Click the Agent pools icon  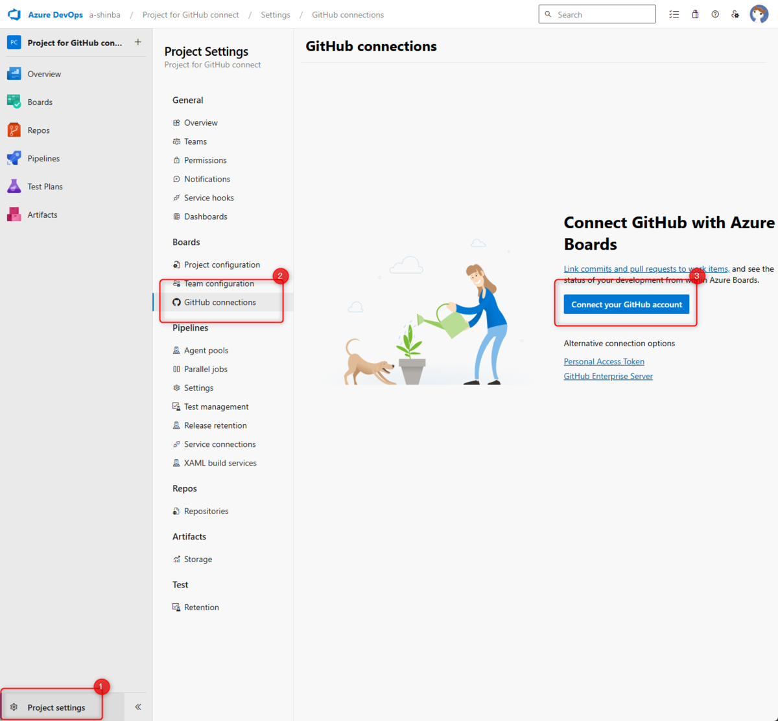(176, 350)
